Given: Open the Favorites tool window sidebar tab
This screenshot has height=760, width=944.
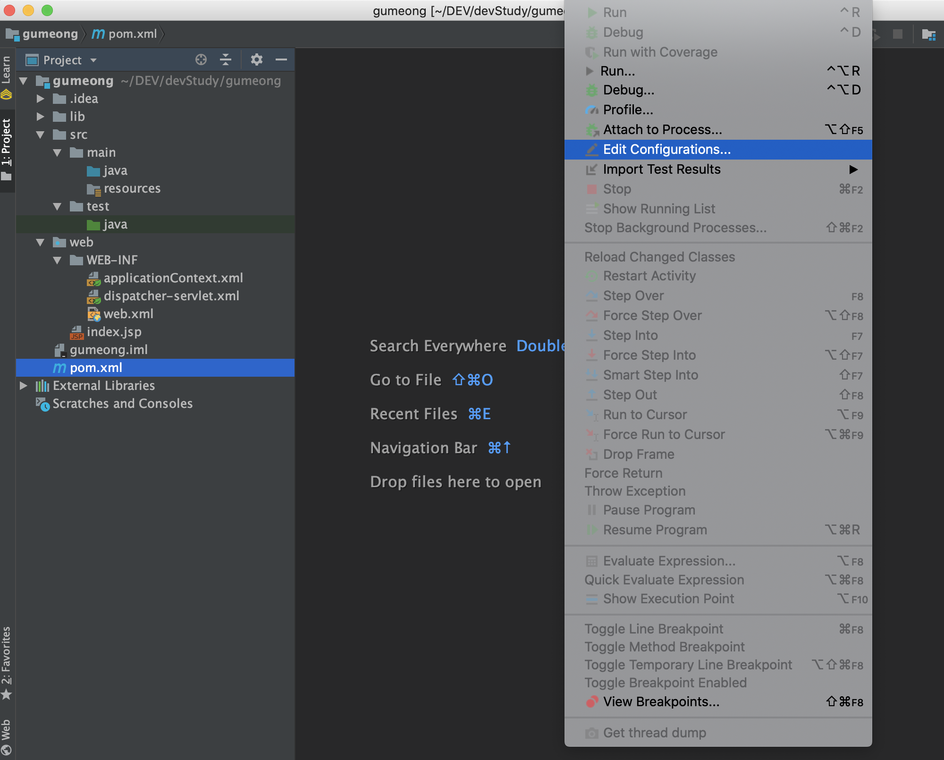Looking at the screenshot, I should click(x=7, y=661).
